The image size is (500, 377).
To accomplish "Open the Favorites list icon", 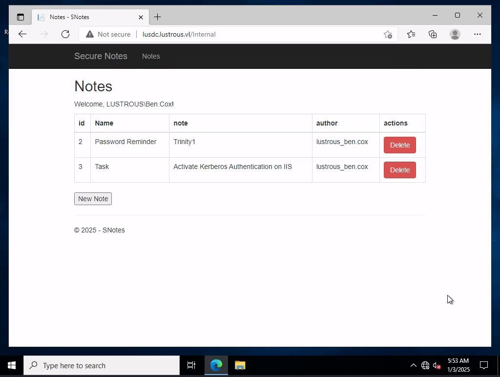I will click(x=411, y=34).
